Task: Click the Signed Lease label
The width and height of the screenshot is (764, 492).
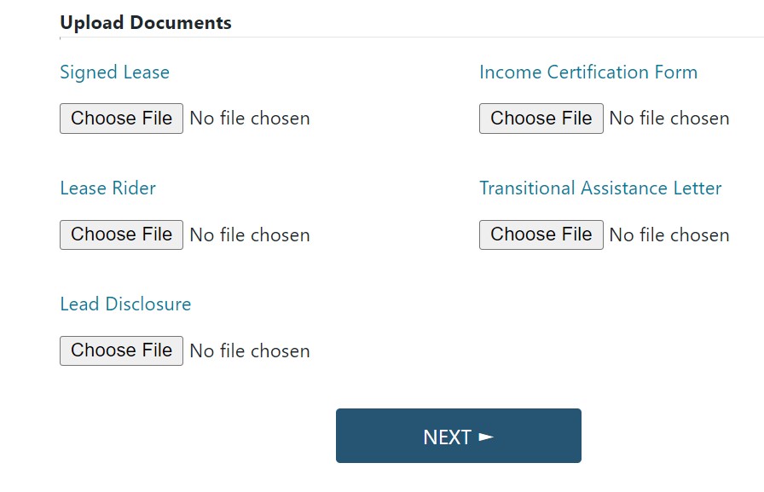Action: (x=114, y=72)
